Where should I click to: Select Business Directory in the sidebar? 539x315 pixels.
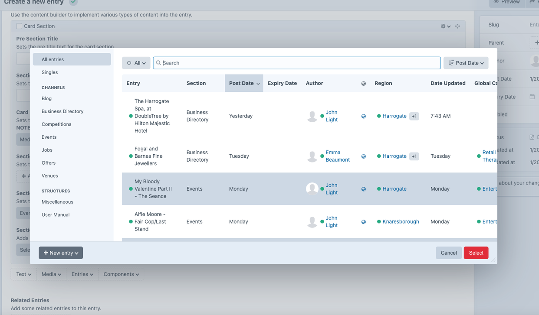(x=62, y=111)
